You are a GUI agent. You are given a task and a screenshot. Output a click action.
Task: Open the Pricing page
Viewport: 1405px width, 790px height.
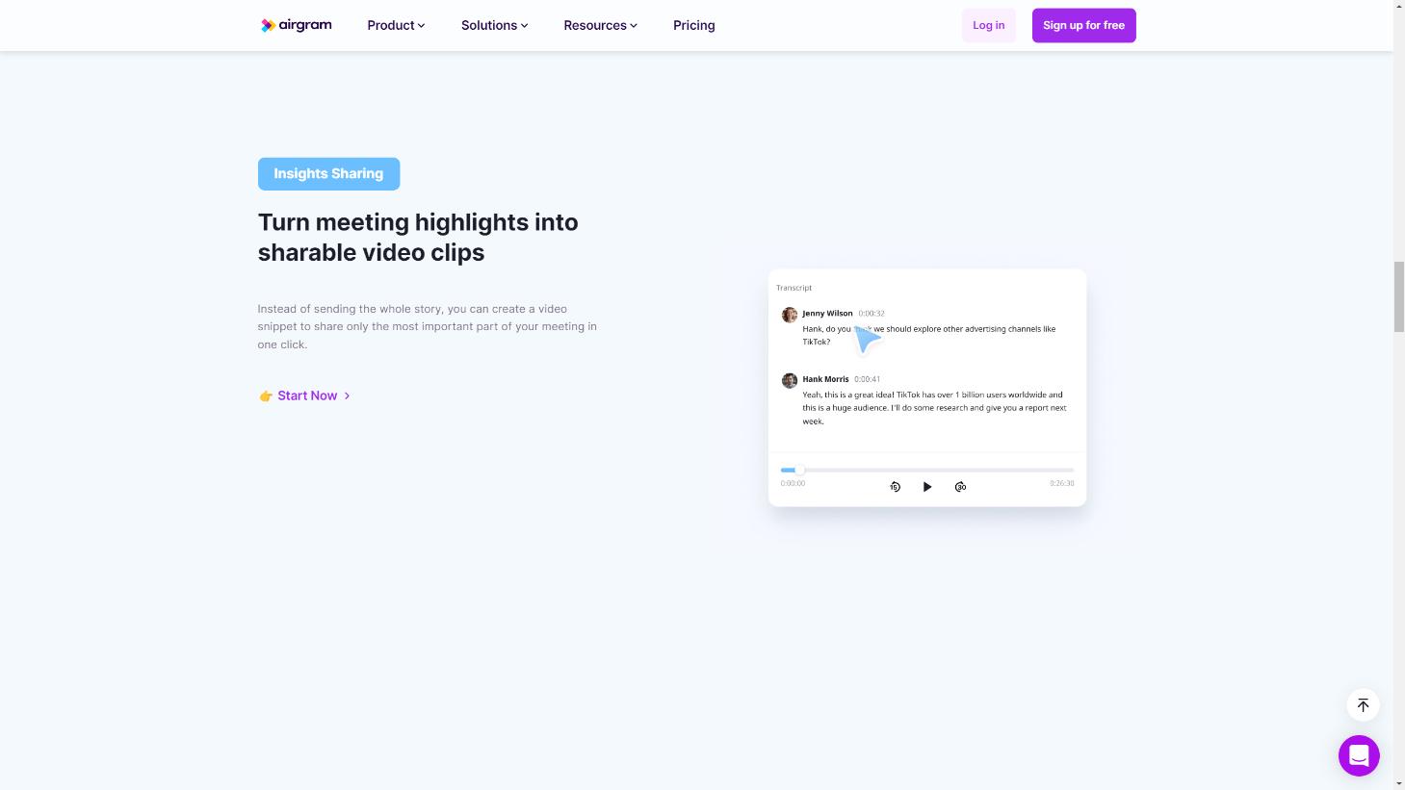coord(693,25)
